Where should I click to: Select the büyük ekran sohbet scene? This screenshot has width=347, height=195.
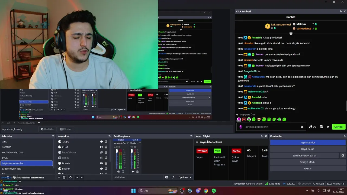pos(27,163)
